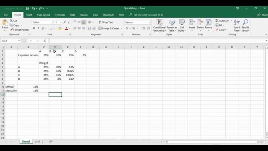The width and height of the screenshot is (268, 151).
Task: Click Merge & Center
Action: tap(109, 29)
